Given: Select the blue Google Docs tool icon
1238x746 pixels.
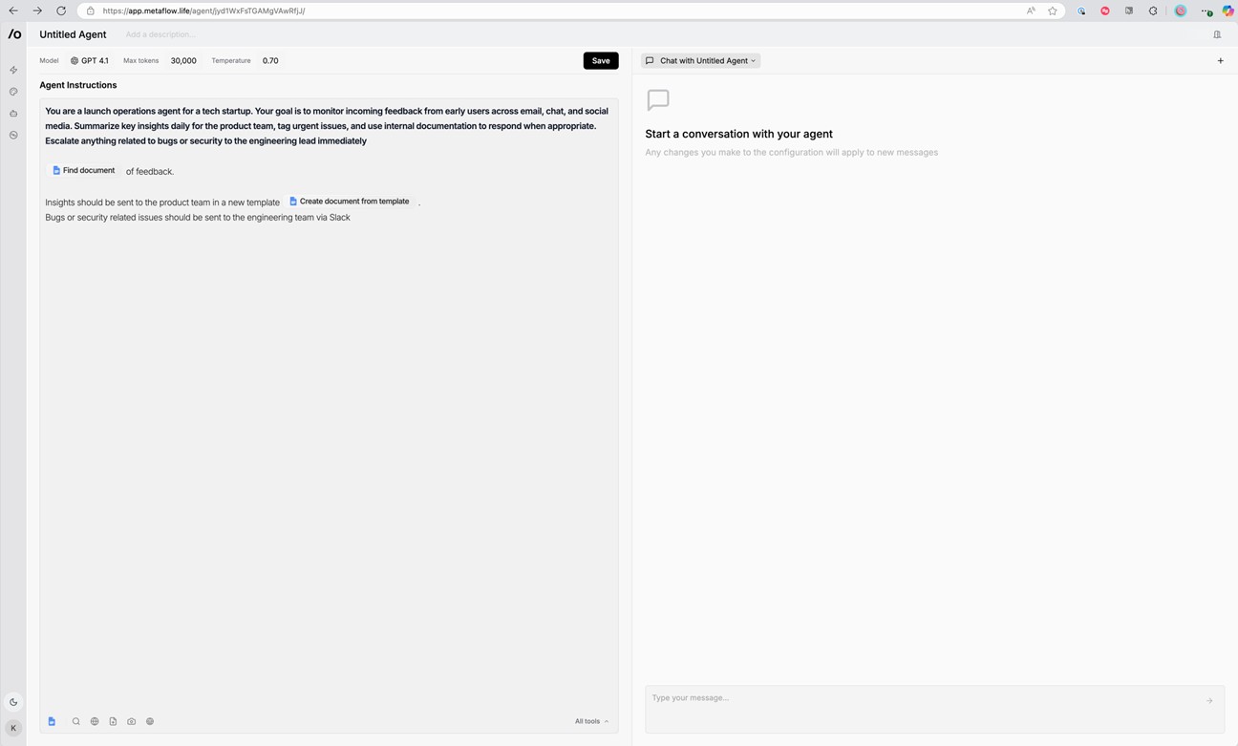Looking at the screenshot, I should (x=52, y=721).
